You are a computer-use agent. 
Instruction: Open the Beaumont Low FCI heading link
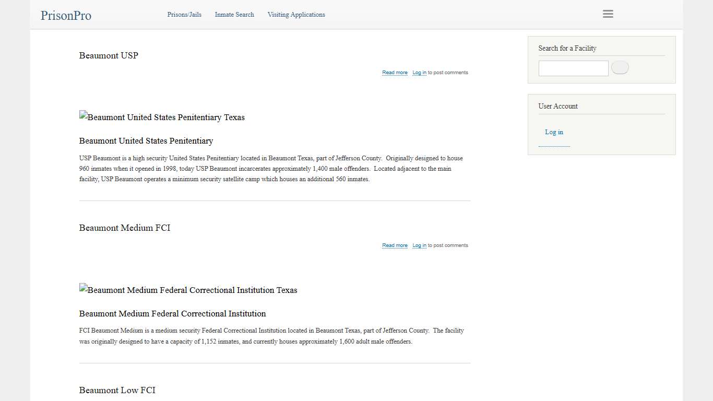tap(117, 390)
